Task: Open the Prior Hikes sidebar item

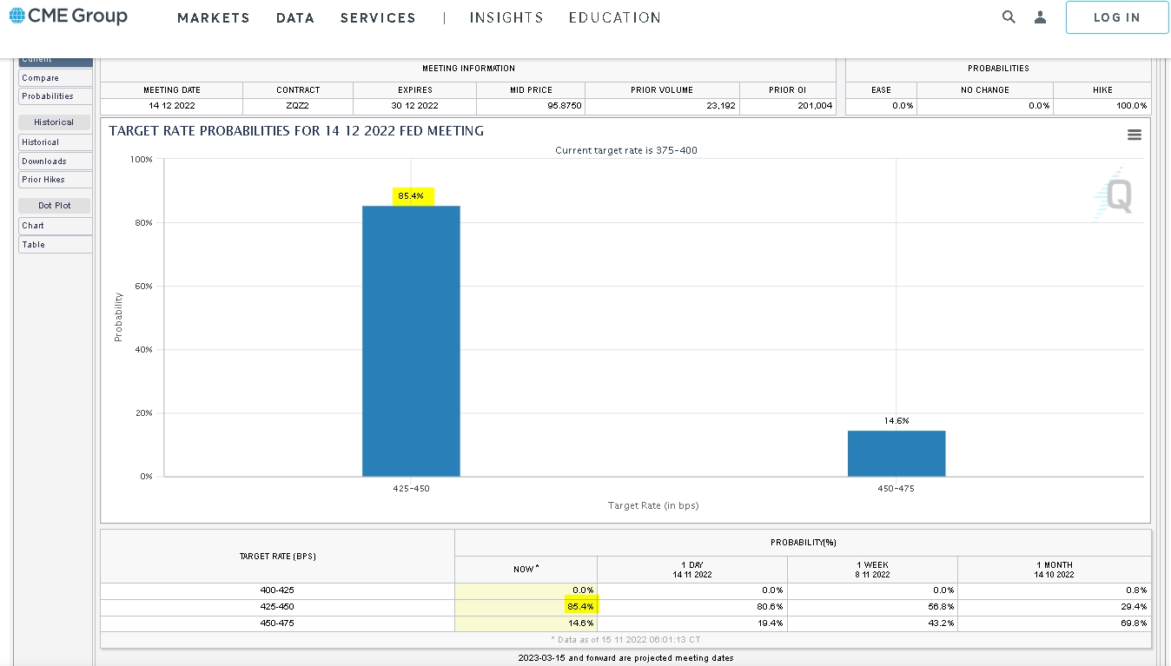Action: point(56,179)
